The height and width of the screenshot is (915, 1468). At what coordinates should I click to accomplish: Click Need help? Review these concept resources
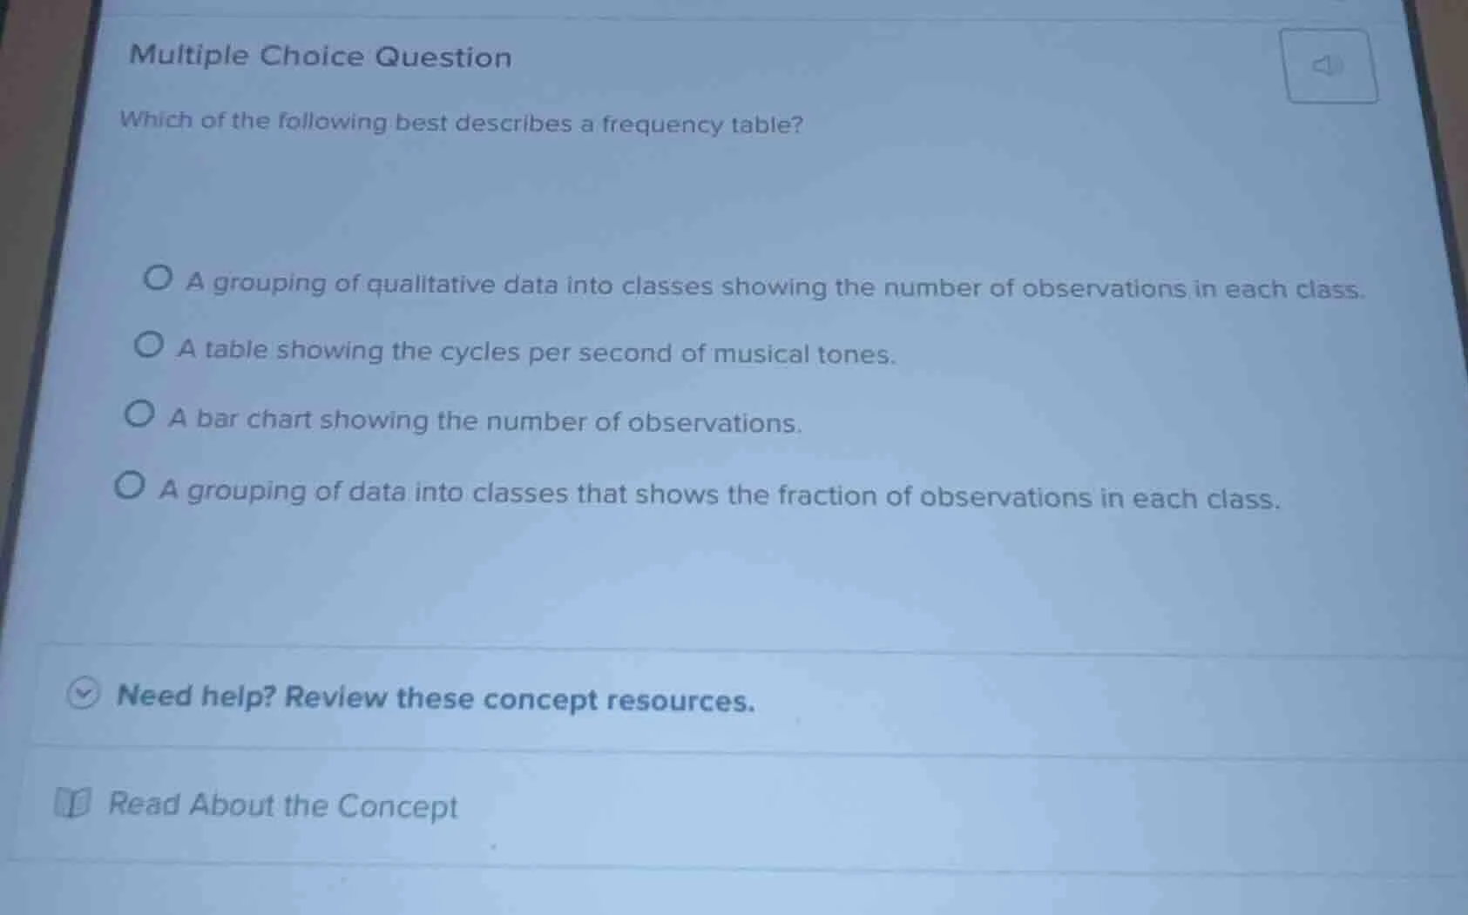coord(436,697)
